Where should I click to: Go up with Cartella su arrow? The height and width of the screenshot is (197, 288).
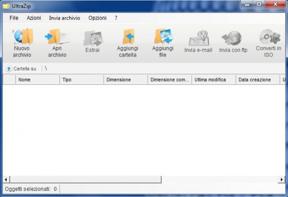(9, 69)
